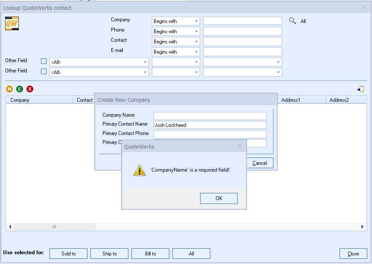Open first Other Field operator dropdown
This screenshot has width=372, height=264.
pos(176,62)
